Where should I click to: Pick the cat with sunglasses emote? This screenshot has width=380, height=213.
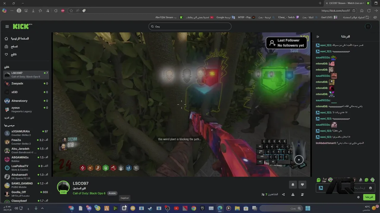(x=324, y=180)
